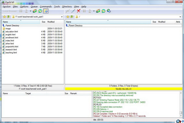This screenshot has height=123, width=184.
Task: Open the Options menu
Action: (24, 7)
